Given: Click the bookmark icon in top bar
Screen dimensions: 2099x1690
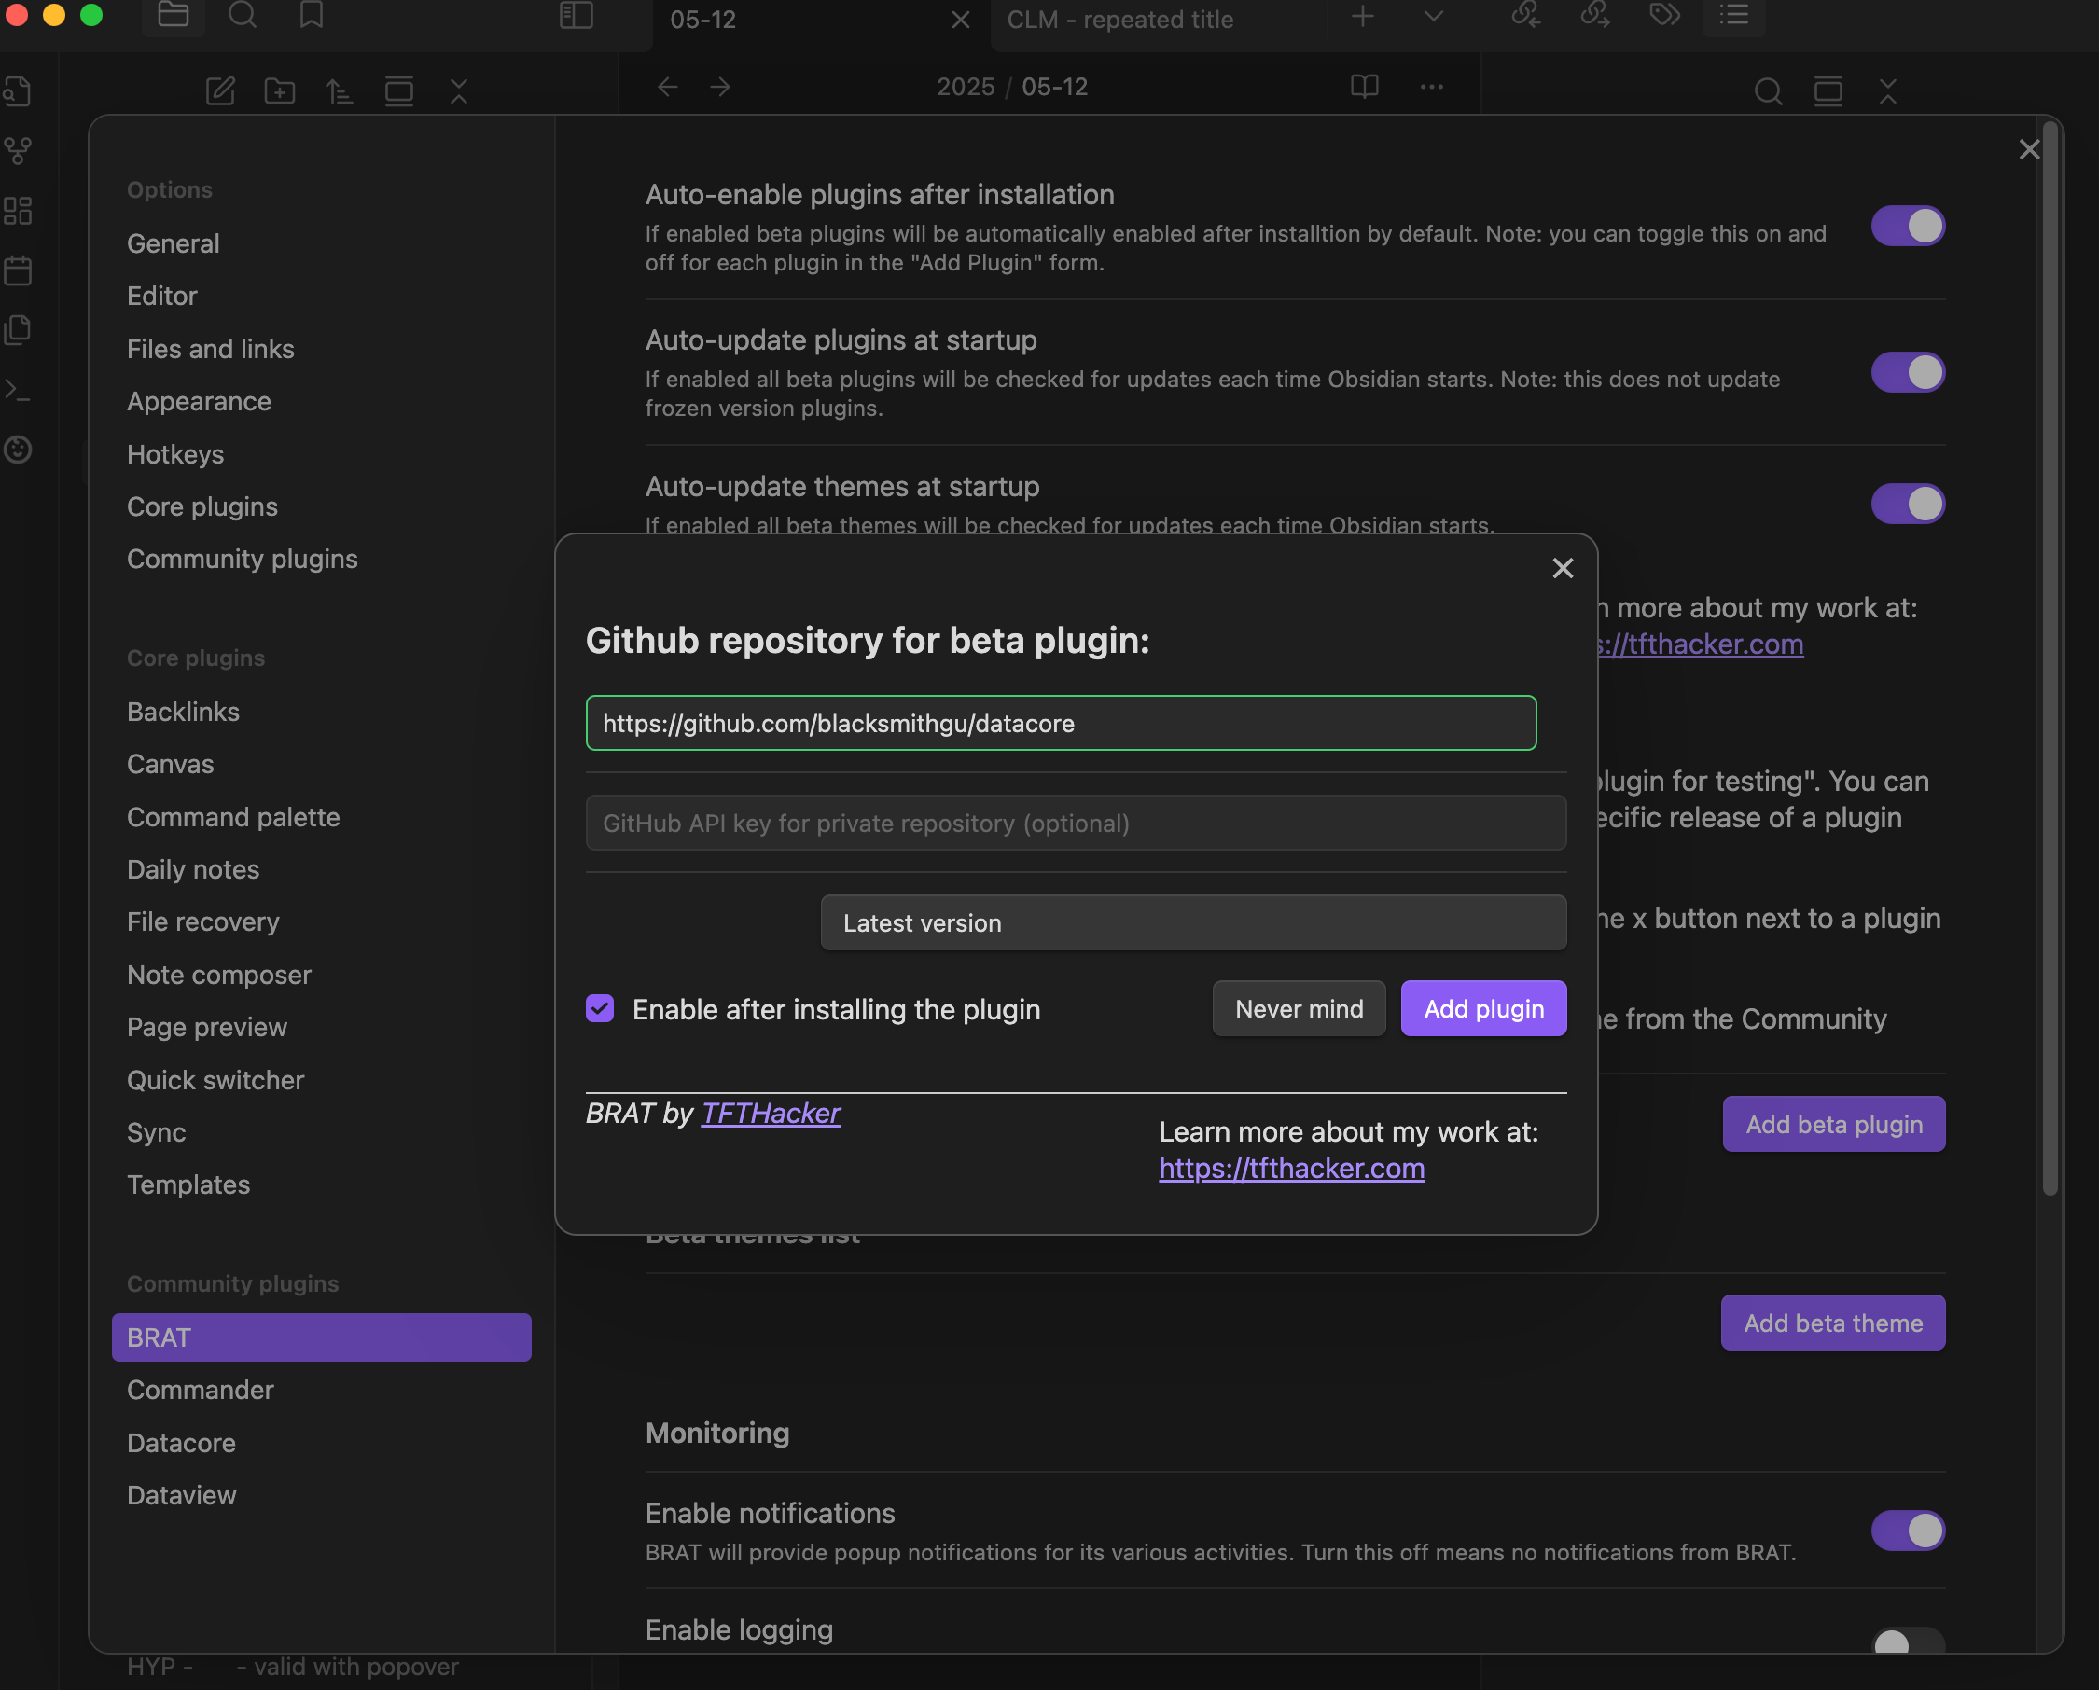Looking at the screenshot, I should pos(312,15).
